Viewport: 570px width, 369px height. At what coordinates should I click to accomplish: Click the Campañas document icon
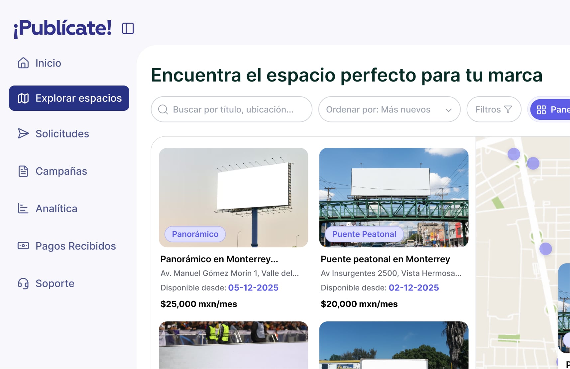23,171
